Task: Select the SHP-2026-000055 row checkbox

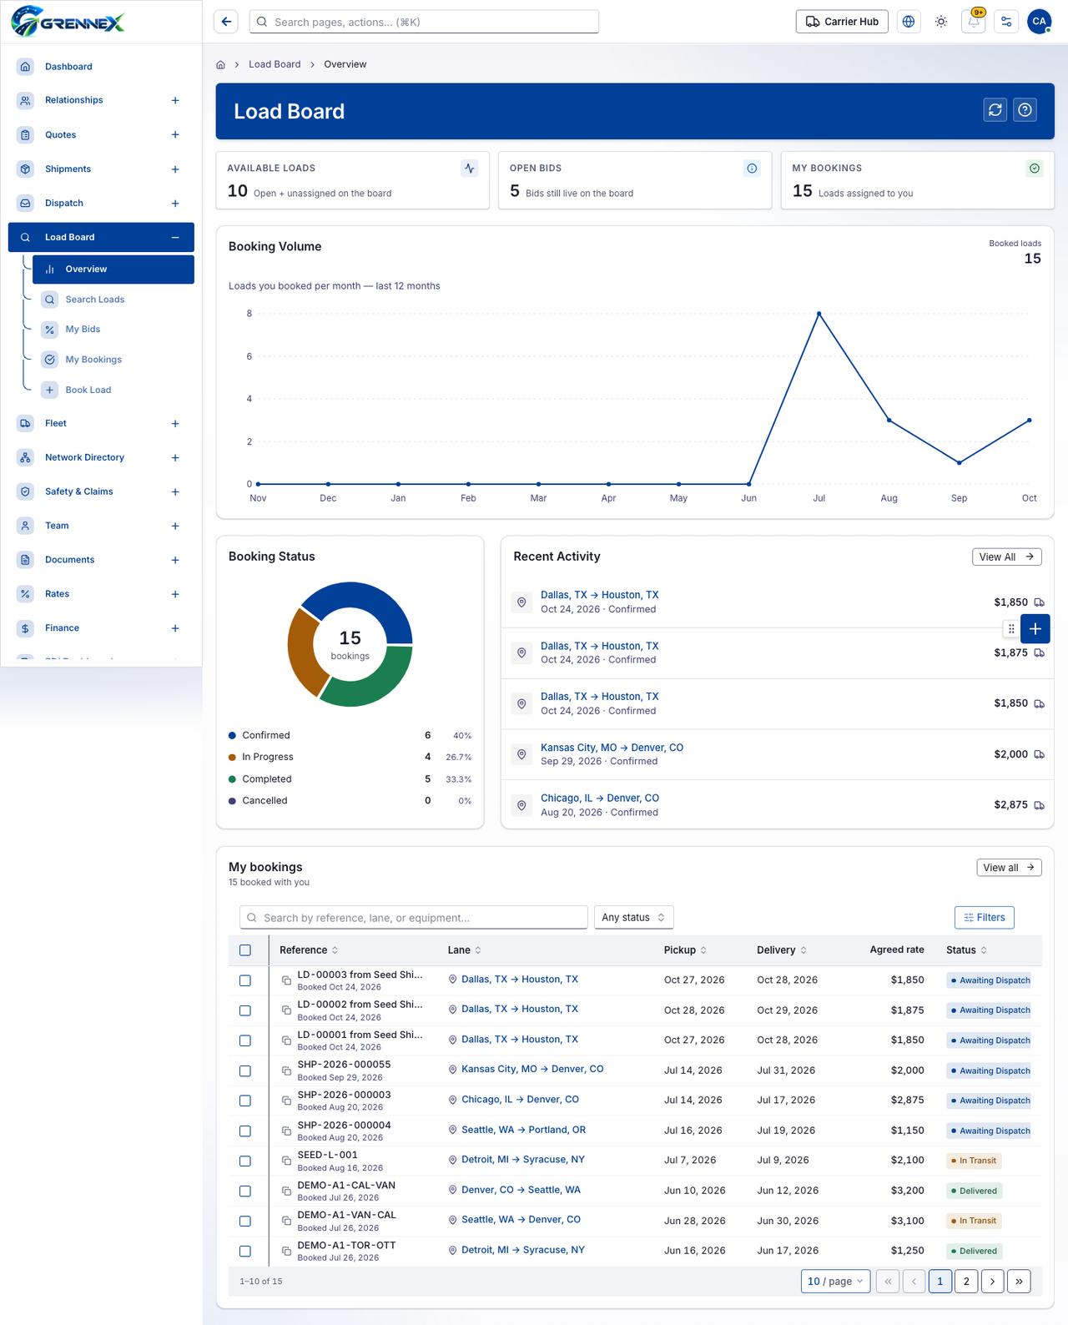Action: coord(245,1071)
